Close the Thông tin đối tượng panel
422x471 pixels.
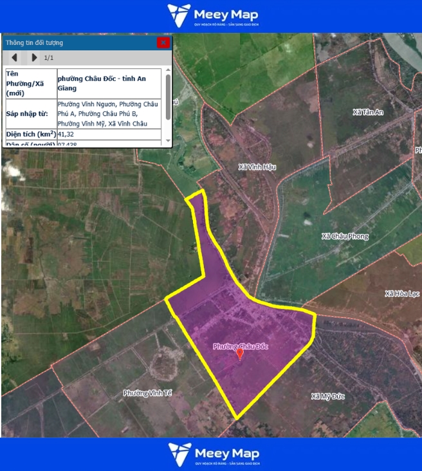(163, 42)
